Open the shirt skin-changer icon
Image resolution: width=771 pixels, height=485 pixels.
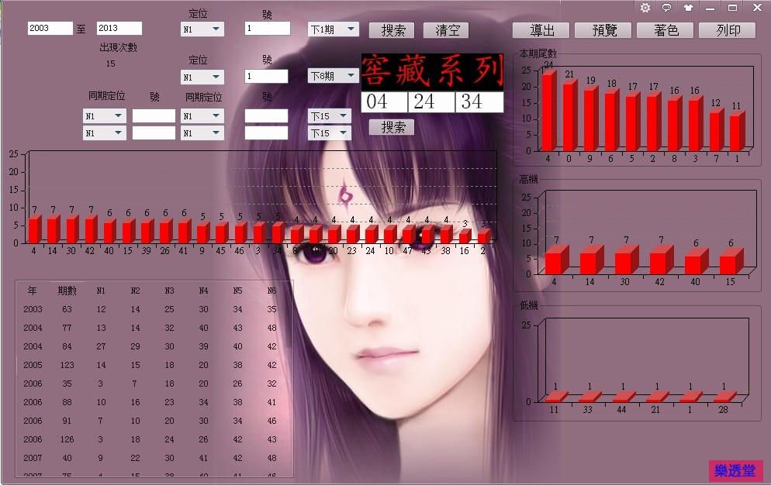pyautogui.click(x=689, y=8)
